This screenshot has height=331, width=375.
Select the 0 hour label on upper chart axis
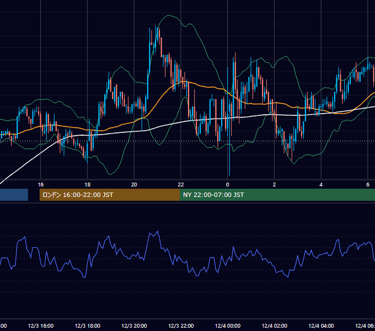coord(227,185)
